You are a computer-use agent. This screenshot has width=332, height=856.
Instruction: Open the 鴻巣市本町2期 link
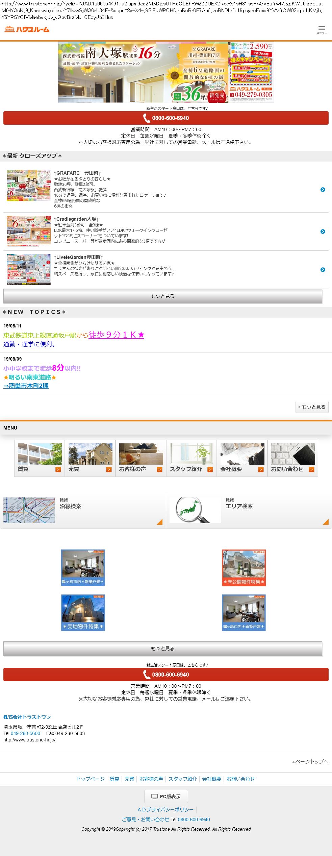26,386
